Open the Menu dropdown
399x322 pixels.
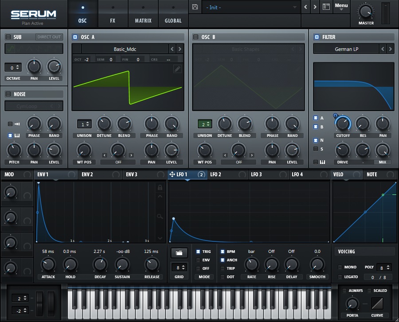(341, 7)
